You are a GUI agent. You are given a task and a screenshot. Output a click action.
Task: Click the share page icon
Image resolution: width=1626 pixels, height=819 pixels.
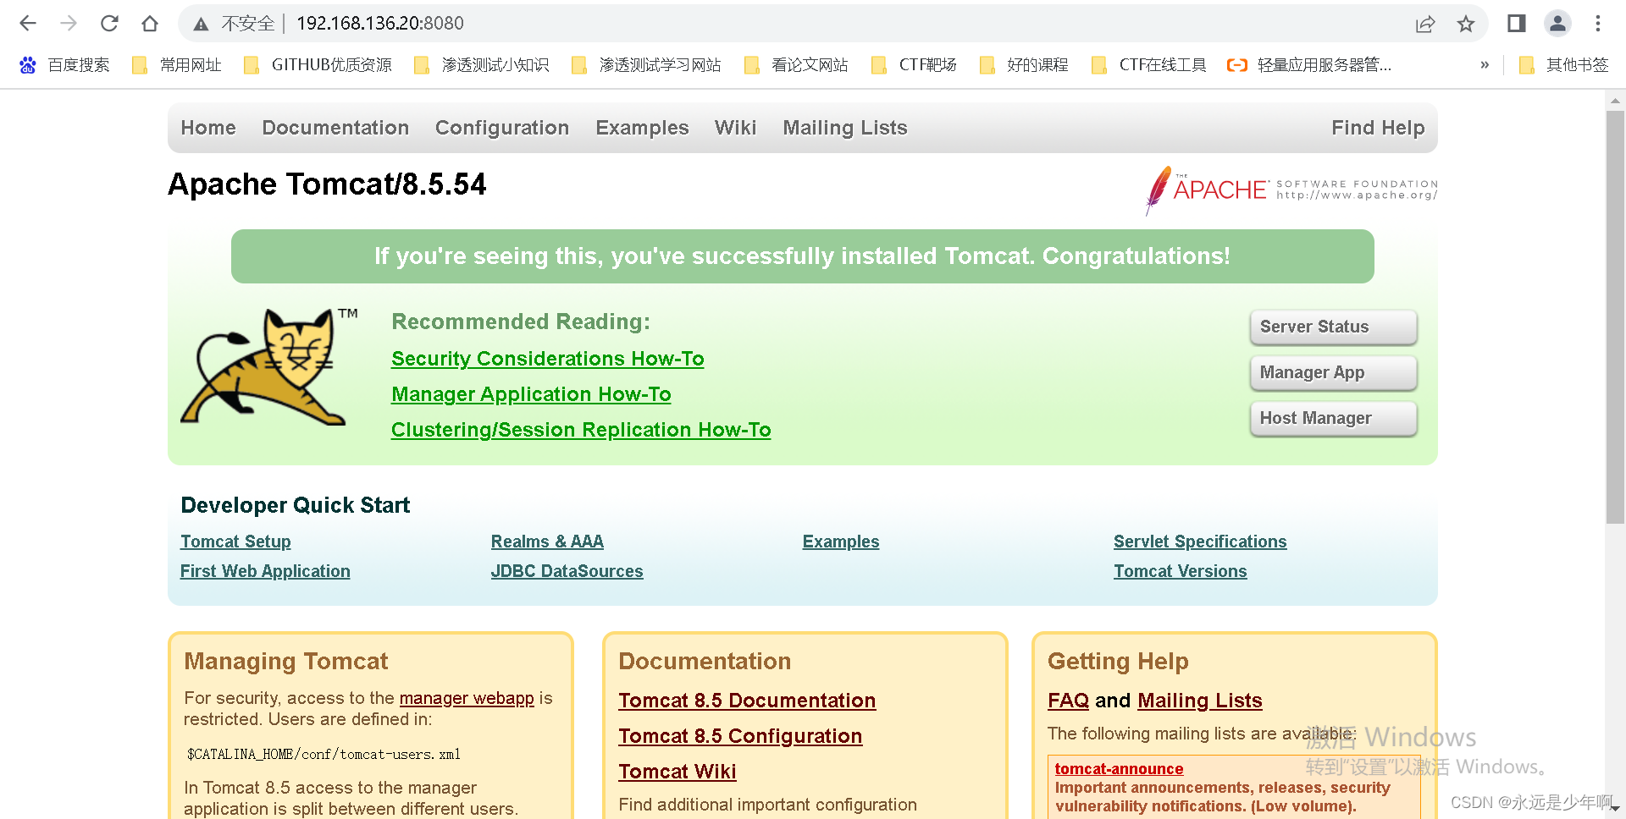click(1425, 24)
